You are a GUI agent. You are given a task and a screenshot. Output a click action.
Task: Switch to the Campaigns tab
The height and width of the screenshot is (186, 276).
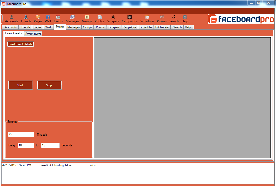pyautogui.click(x=129, y=27)
